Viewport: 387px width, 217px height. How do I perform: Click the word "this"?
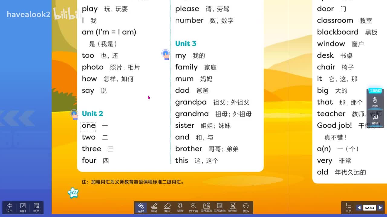182,160
